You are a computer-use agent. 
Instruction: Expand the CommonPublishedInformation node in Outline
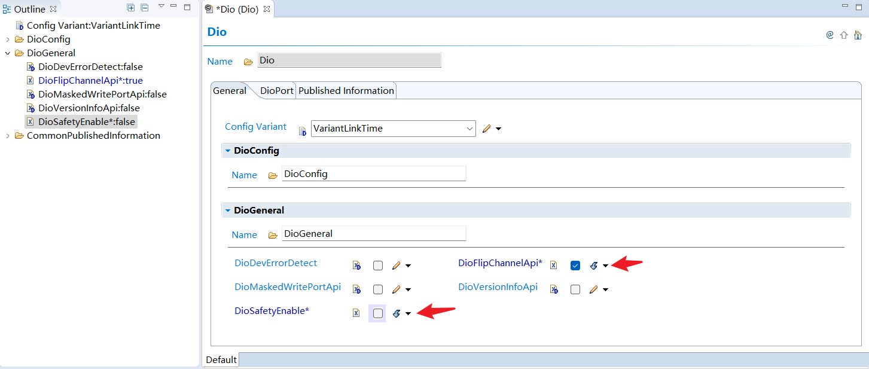(x=7, y=136)
